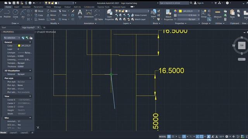The width and height of the screenshot is (248, 139).
Task: Open the Parametric ribbon tab
Action: (38, 7)
